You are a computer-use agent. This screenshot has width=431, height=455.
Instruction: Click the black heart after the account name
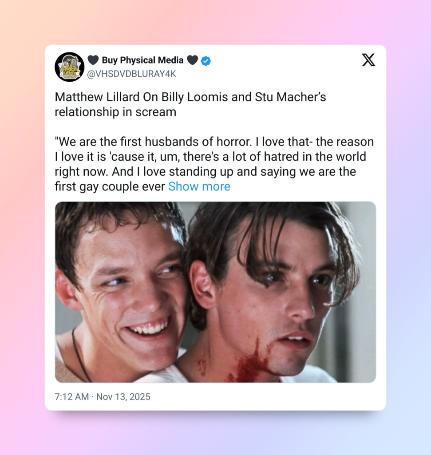[193, 60]
